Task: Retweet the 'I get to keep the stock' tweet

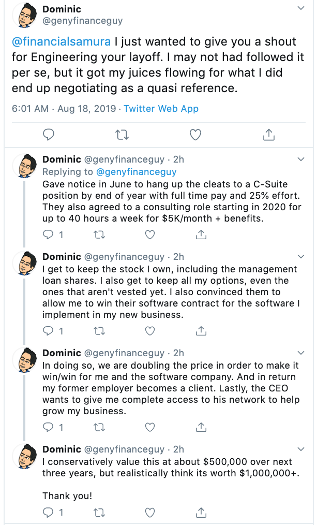Action: coord(99,330)
